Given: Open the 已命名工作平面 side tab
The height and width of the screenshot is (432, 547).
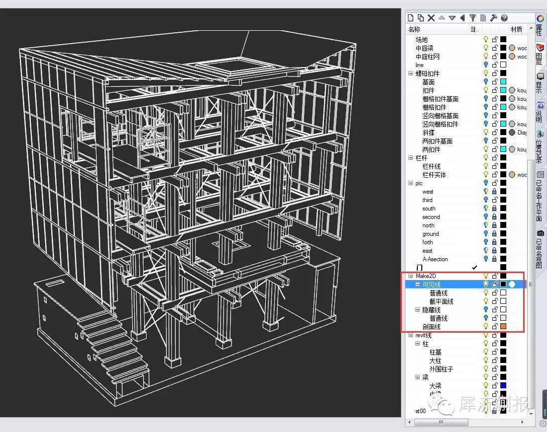Looking at the screenshot, I should click(x=540, y=197).
